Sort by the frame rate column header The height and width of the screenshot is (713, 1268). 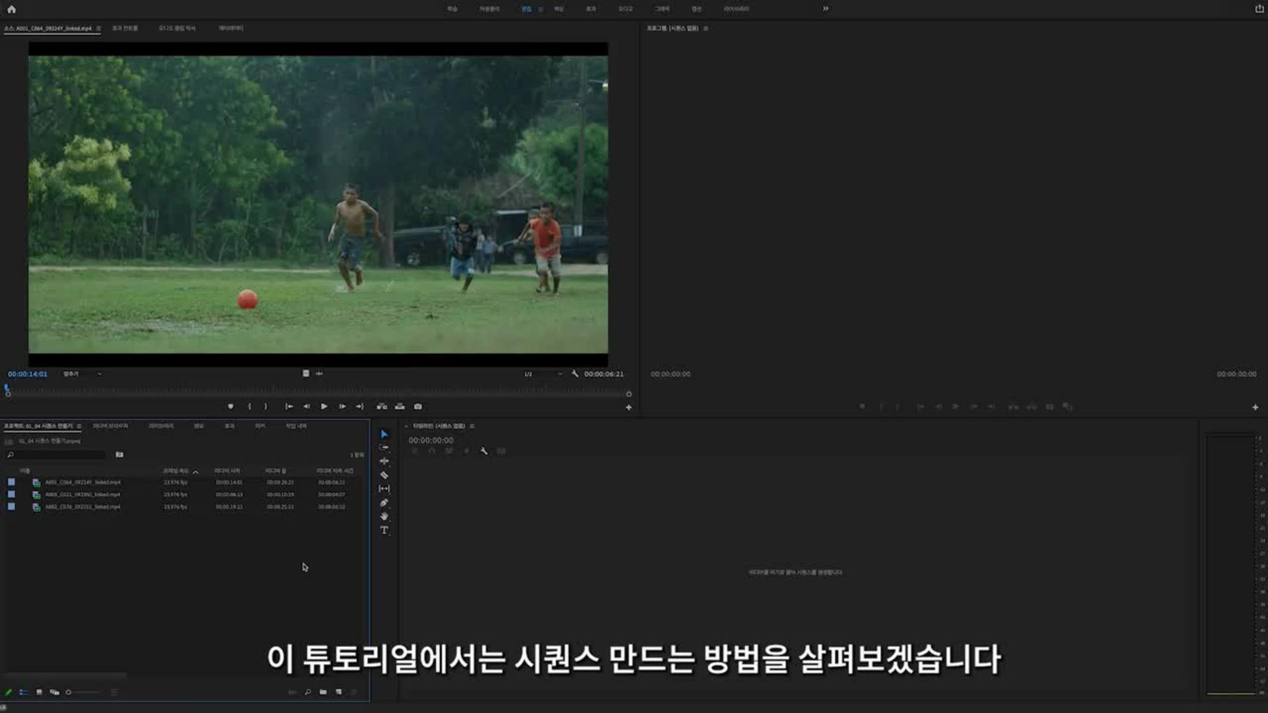pyautogui.click(x=176, y=471)
